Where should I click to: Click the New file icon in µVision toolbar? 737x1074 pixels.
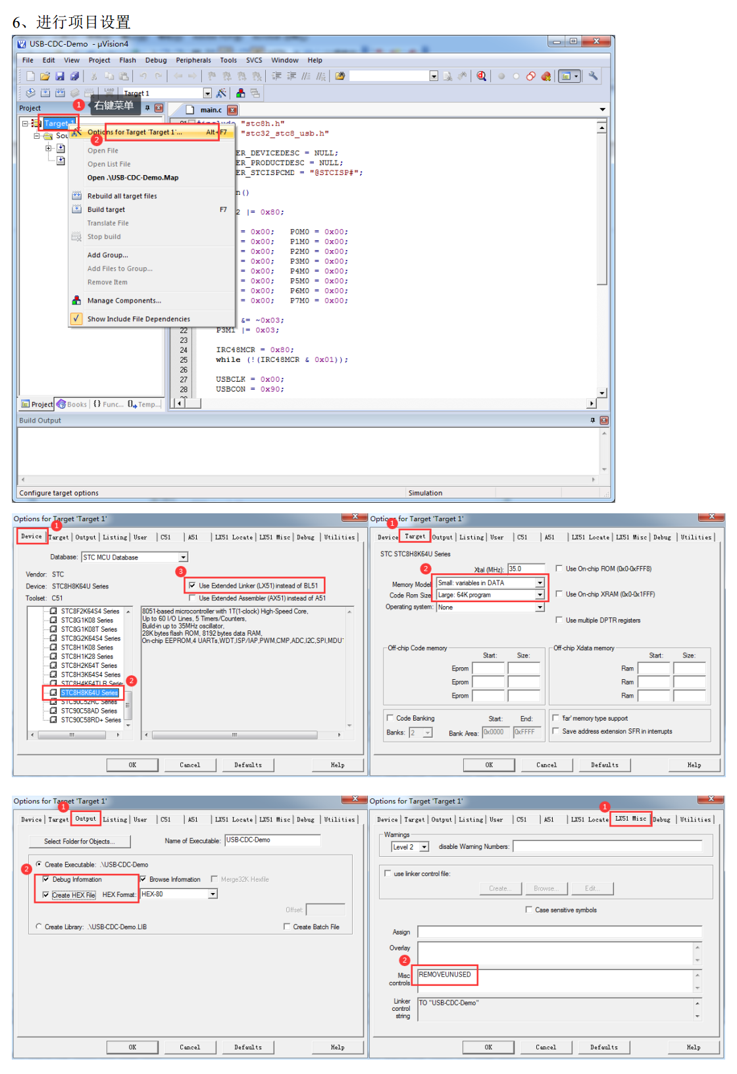[30, 76]
